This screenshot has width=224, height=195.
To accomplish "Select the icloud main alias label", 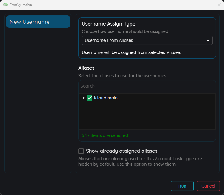I will (x=106, y=98).
